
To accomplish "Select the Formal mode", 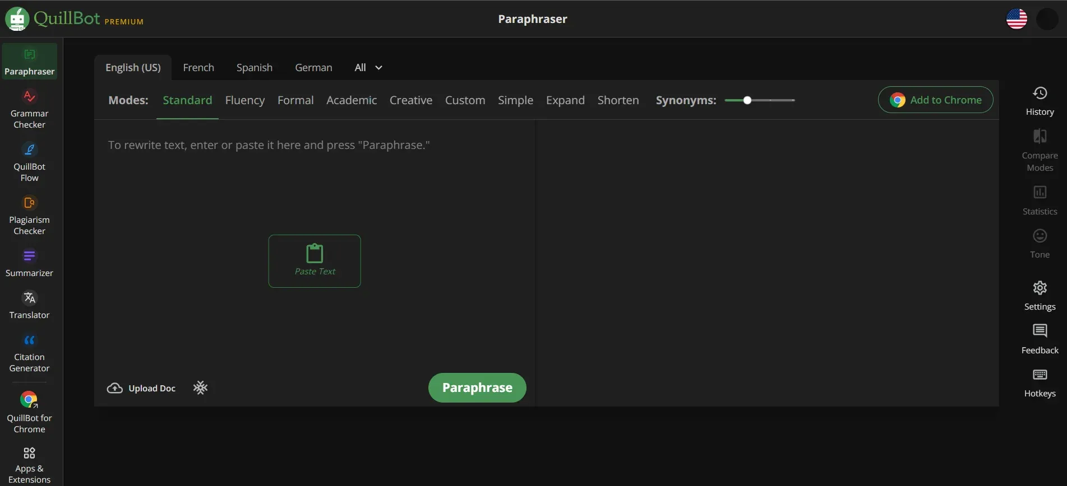I will click(x=295, y=100).
